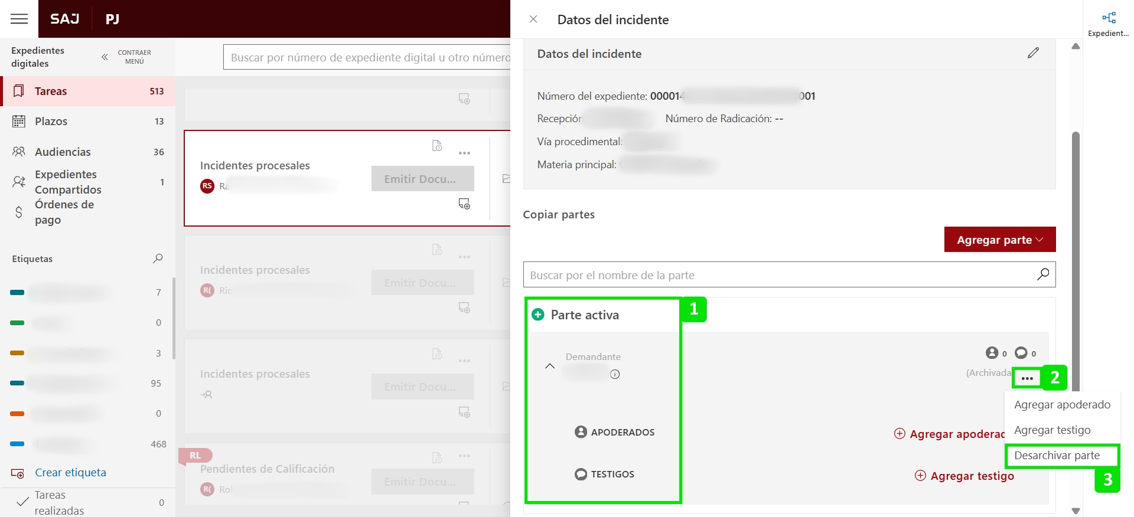Click the edit pencil in Datos del incidente
This screenshot has width=1134, height=517.
click(x=1033, y=53)
